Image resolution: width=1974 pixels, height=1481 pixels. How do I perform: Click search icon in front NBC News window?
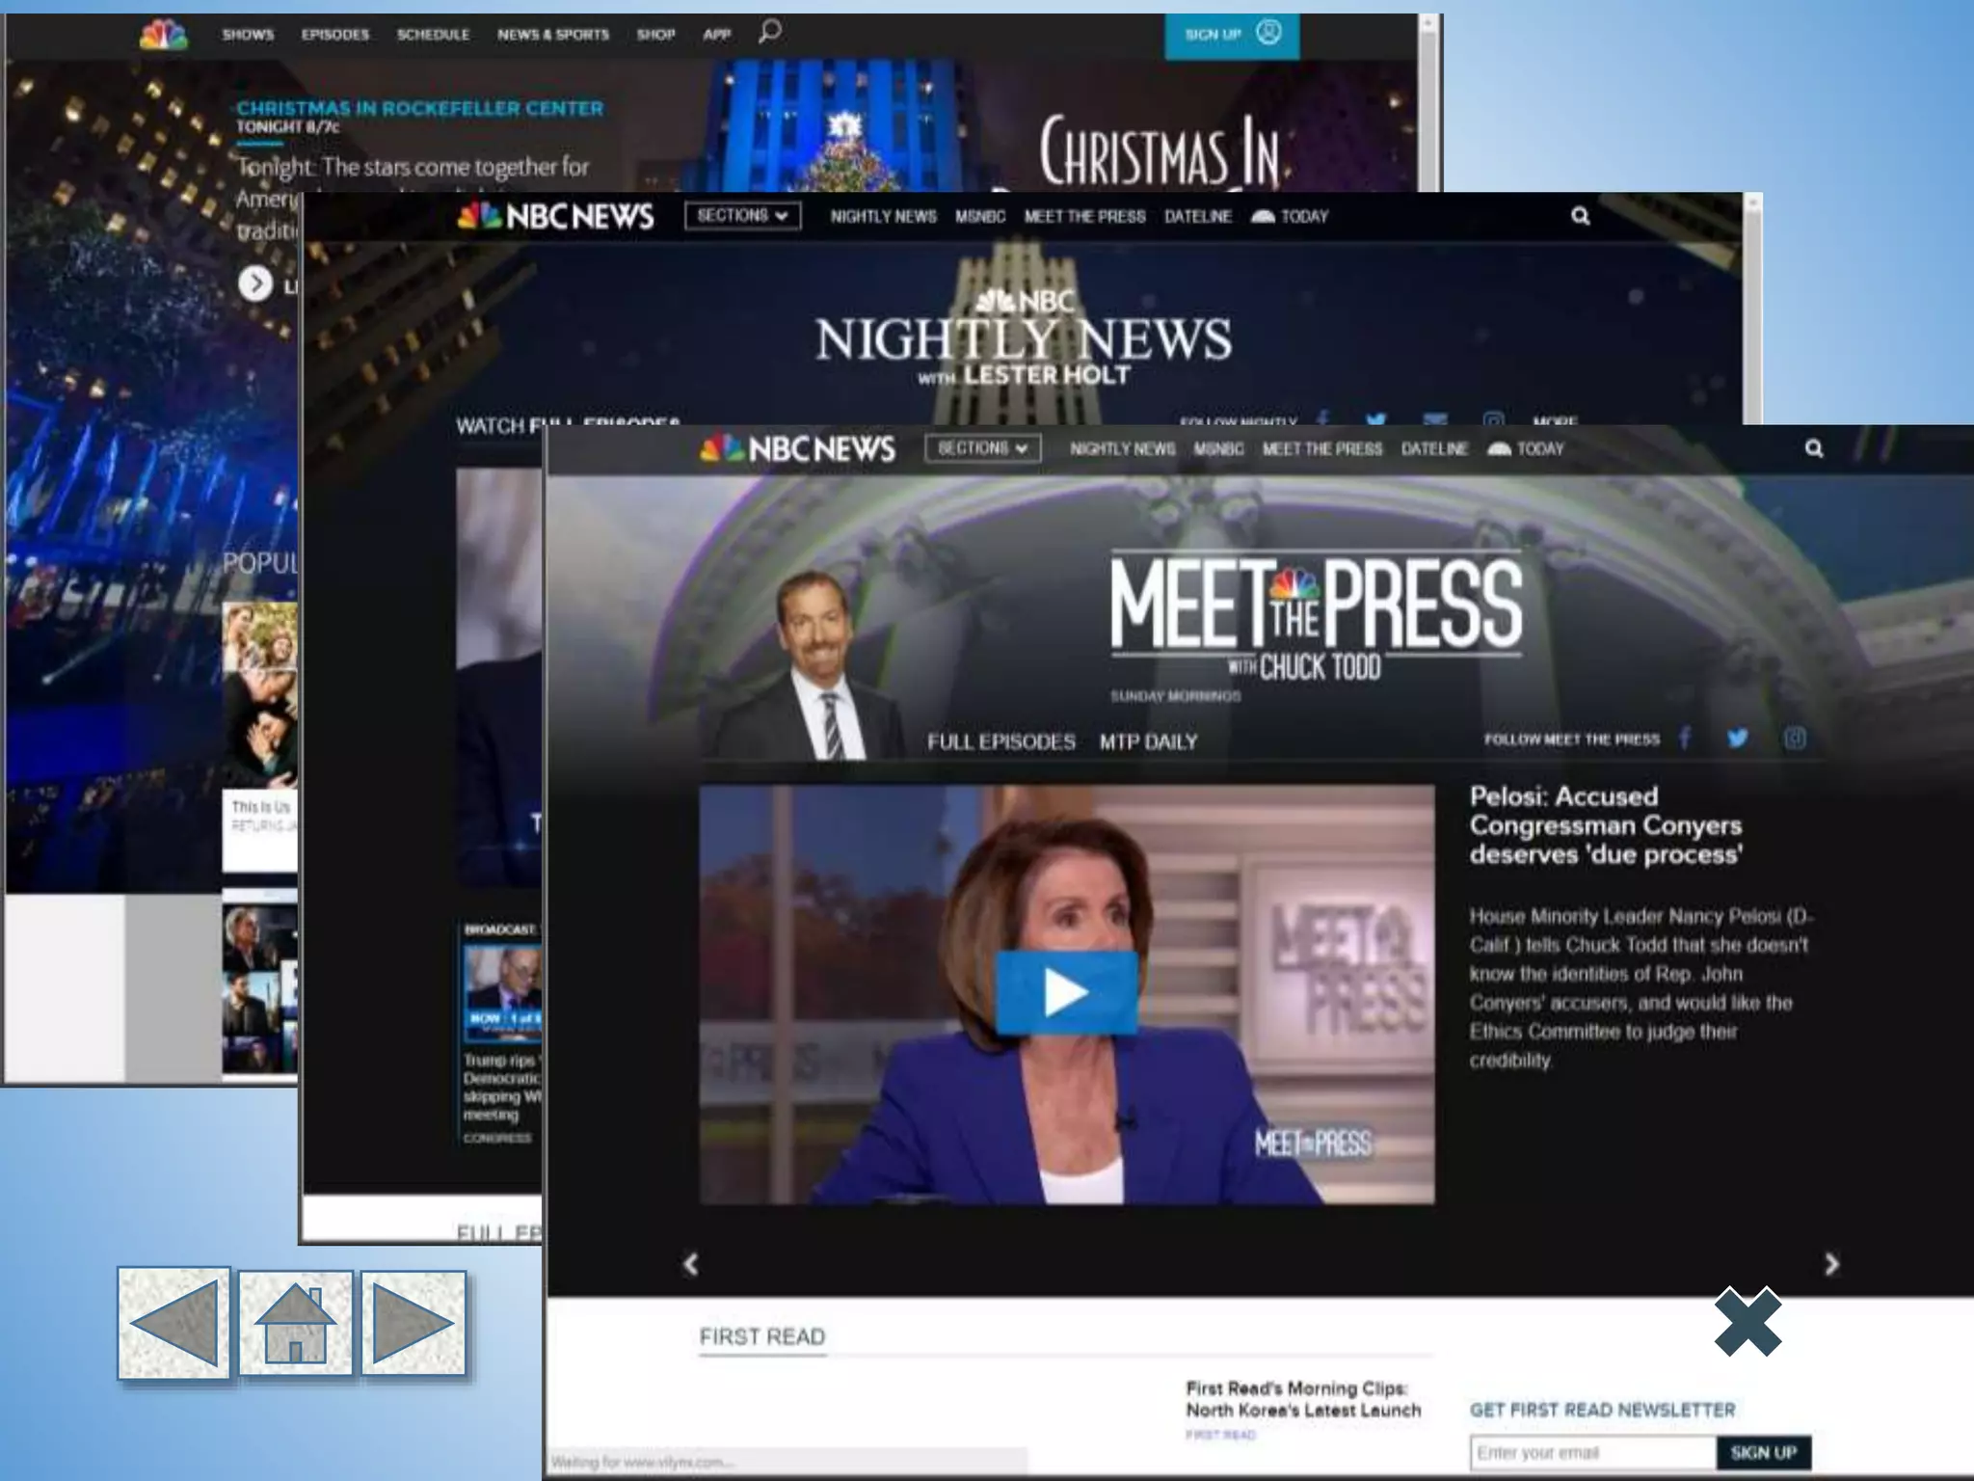[1813, 448]
